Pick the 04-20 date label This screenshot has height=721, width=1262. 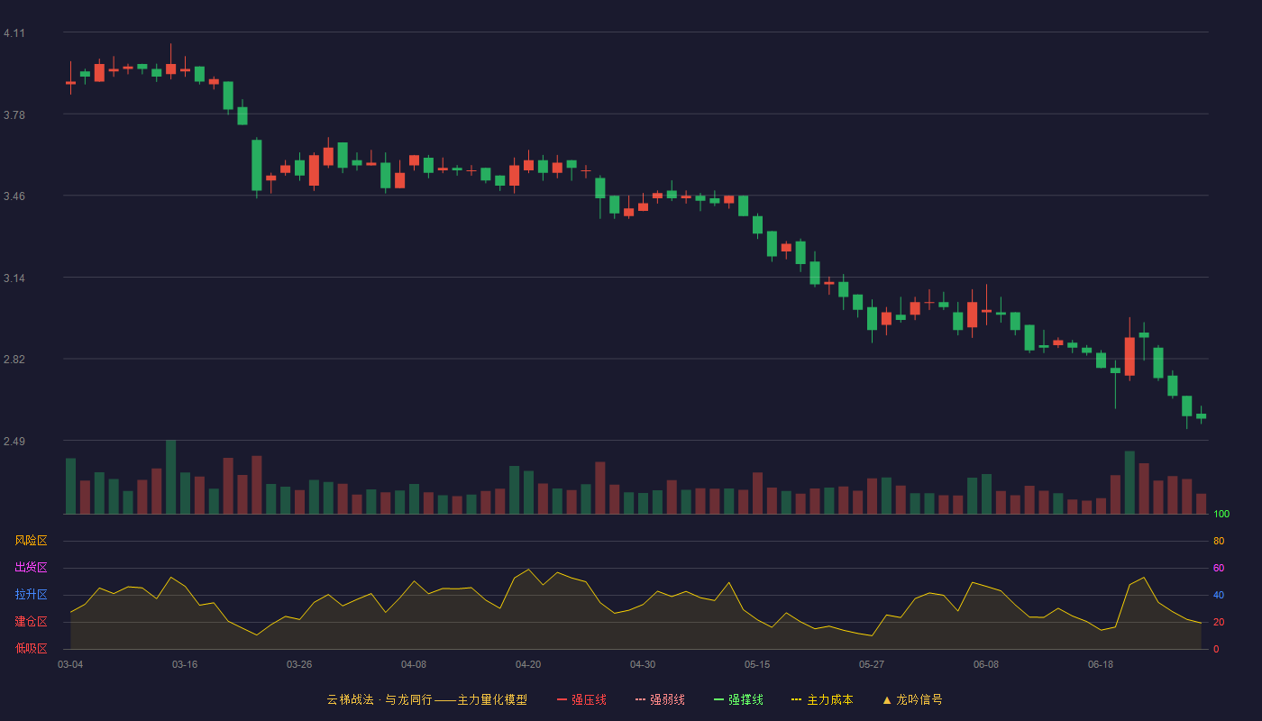[528, 664]
